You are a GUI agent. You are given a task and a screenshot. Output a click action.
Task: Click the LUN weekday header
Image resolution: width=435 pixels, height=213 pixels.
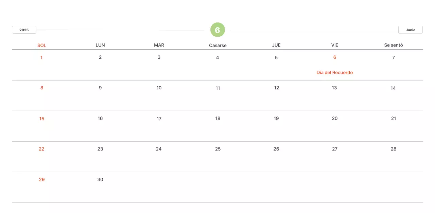[100, 45]
